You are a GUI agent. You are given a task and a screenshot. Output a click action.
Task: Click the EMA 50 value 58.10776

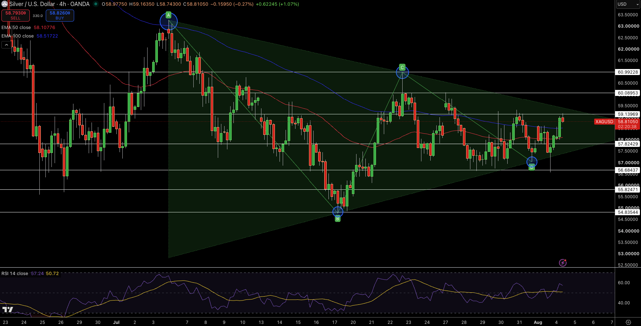pyautogui.click(x=44, y=28)
